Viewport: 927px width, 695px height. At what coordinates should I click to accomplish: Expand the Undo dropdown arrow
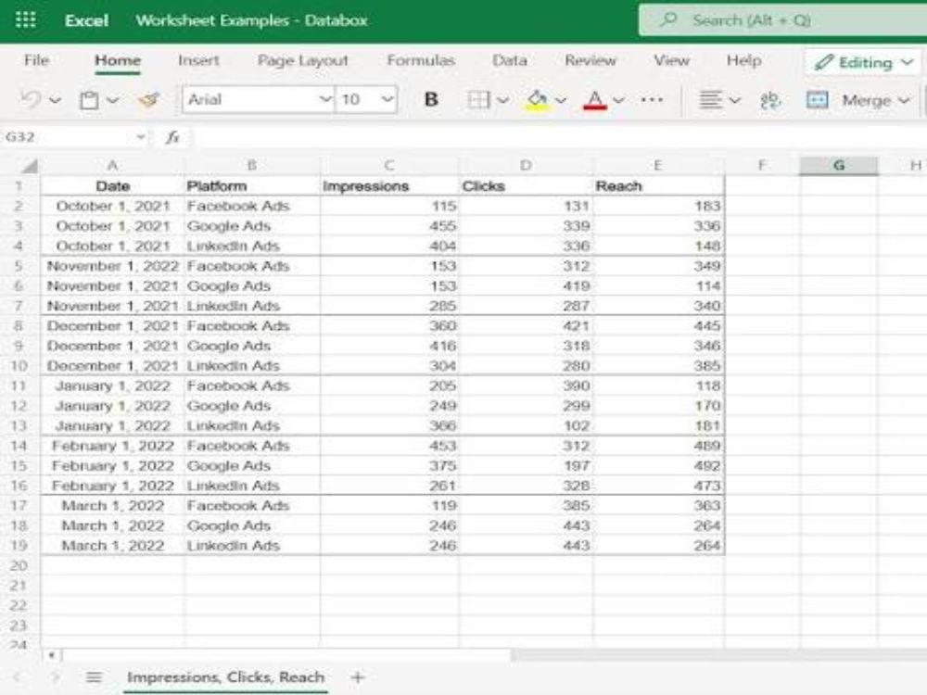[x=55, y=100]
